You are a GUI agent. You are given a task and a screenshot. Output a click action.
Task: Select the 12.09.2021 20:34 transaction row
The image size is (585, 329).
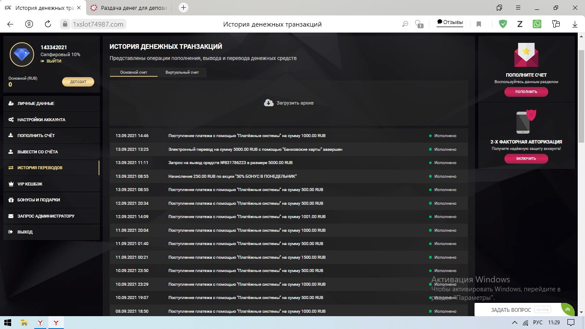289,203
